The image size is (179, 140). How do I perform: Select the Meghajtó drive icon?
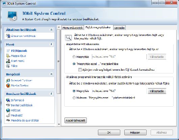[x=8, y=115]
